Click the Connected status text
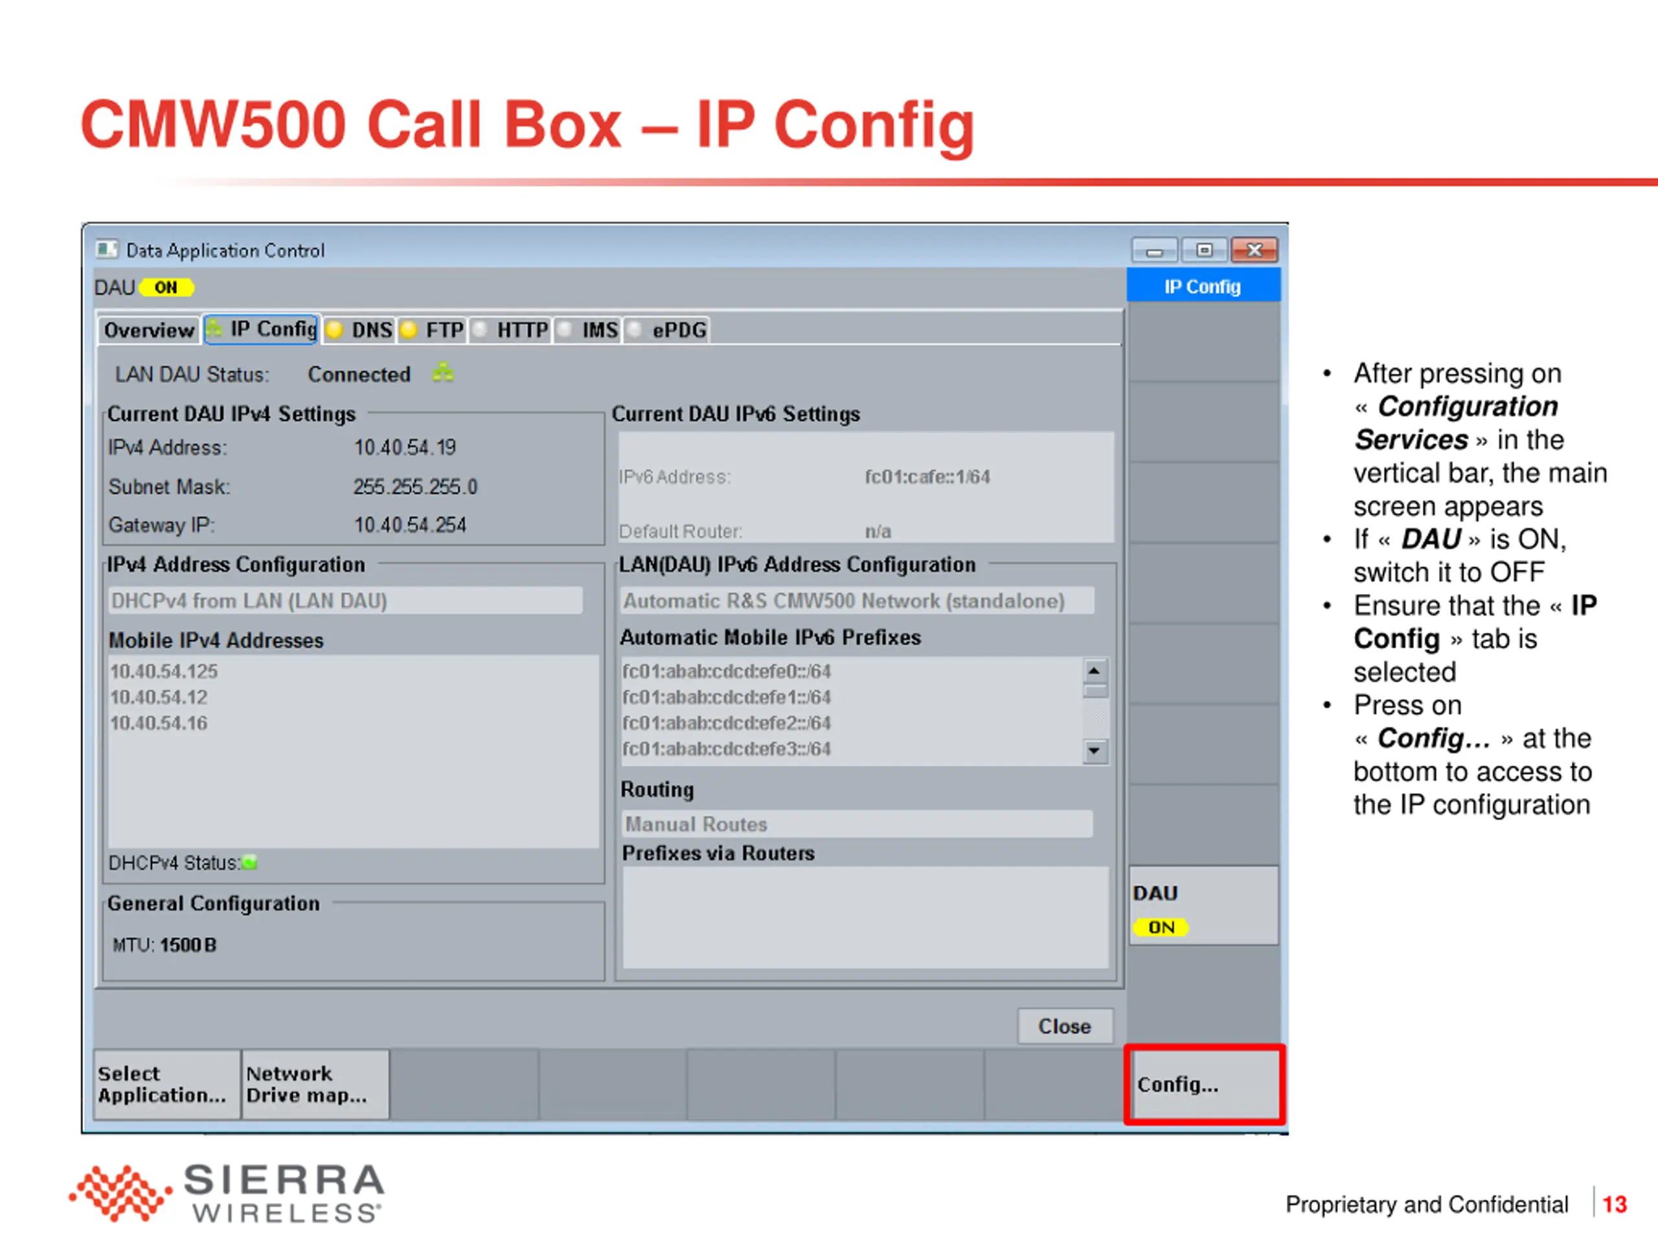Screen dimensions: 1658x1244 (x=360, y=374)
